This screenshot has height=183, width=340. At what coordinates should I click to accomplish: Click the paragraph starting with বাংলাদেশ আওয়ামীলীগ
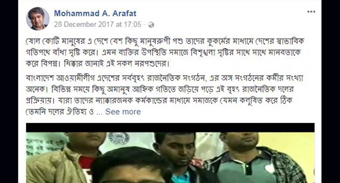click(x=164, y=95)
